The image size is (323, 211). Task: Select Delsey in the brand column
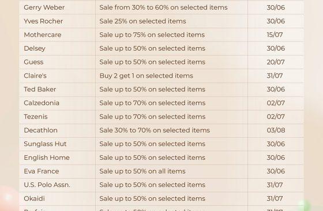(35, 48)
